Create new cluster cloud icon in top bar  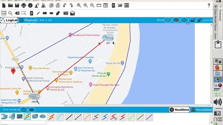coord(176,20)
